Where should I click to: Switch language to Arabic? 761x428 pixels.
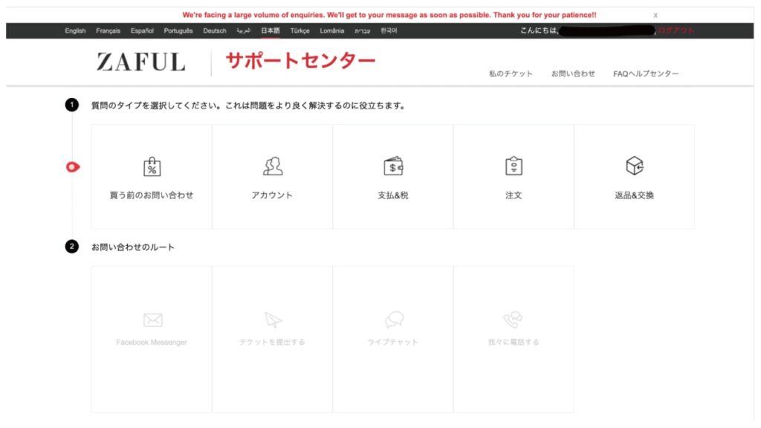coord(244,30)
